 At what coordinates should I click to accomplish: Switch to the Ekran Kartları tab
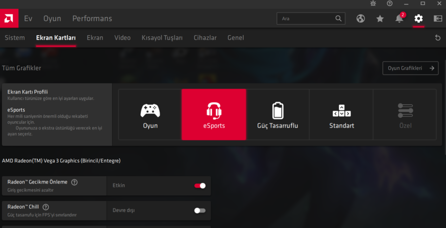click(x=56, y=38)
